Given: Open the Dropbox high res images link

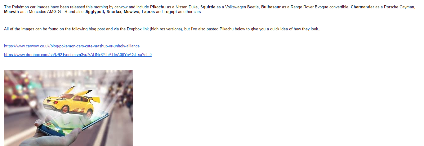Looking at the screenshot, I should tap(78, 55).
